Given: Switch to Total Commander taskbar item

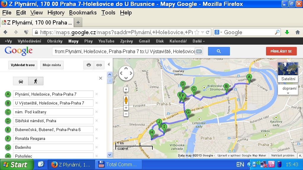Looking at the screenshot, I should point(118,164).
